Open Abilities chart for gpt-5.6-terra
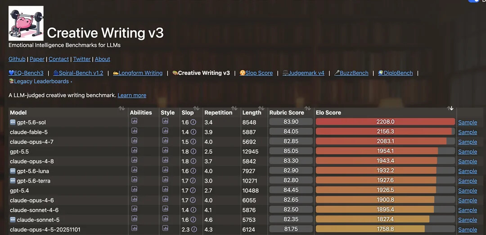Image resolution: width=486 pixels, height=235 pixels. pyautogui.click(x=134, y=179)
